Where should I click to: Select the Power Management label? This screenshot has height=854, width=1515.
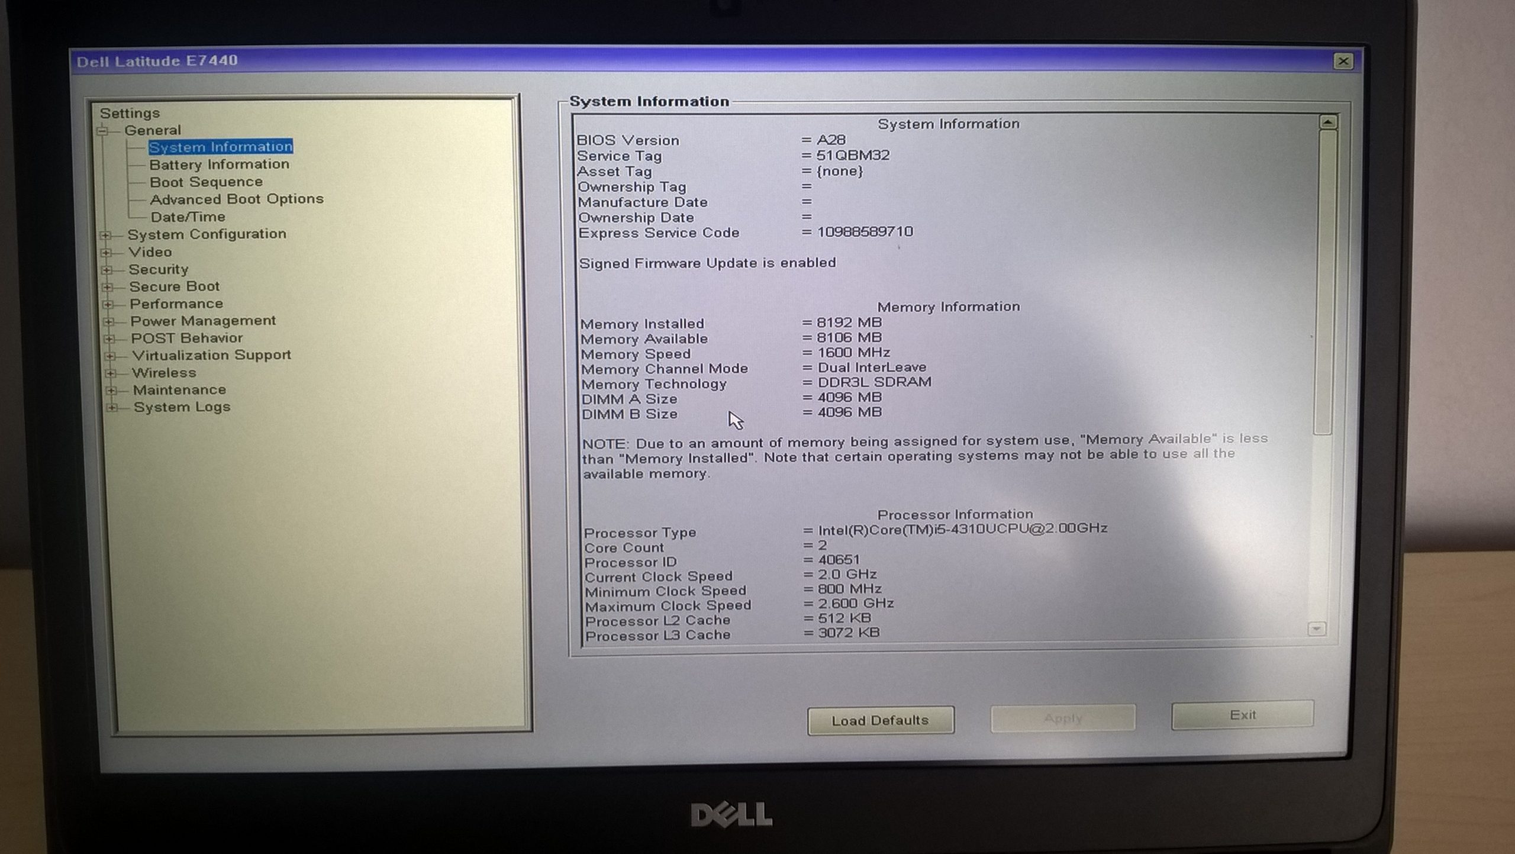(203, 321)
